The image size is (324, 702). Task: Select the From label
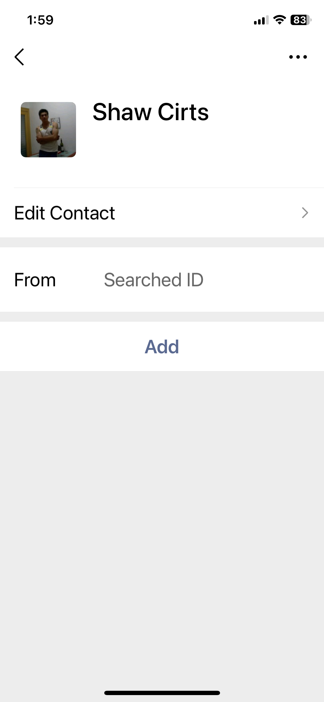(x=35, y=280)
